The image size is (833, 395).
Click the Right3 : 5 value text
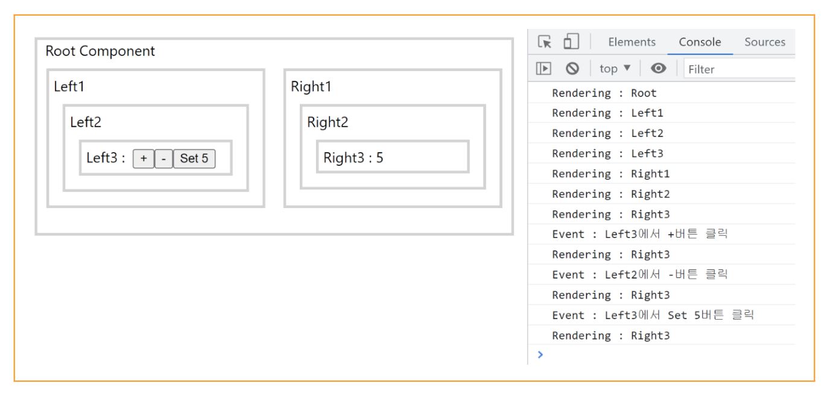[x=353, y=159]
